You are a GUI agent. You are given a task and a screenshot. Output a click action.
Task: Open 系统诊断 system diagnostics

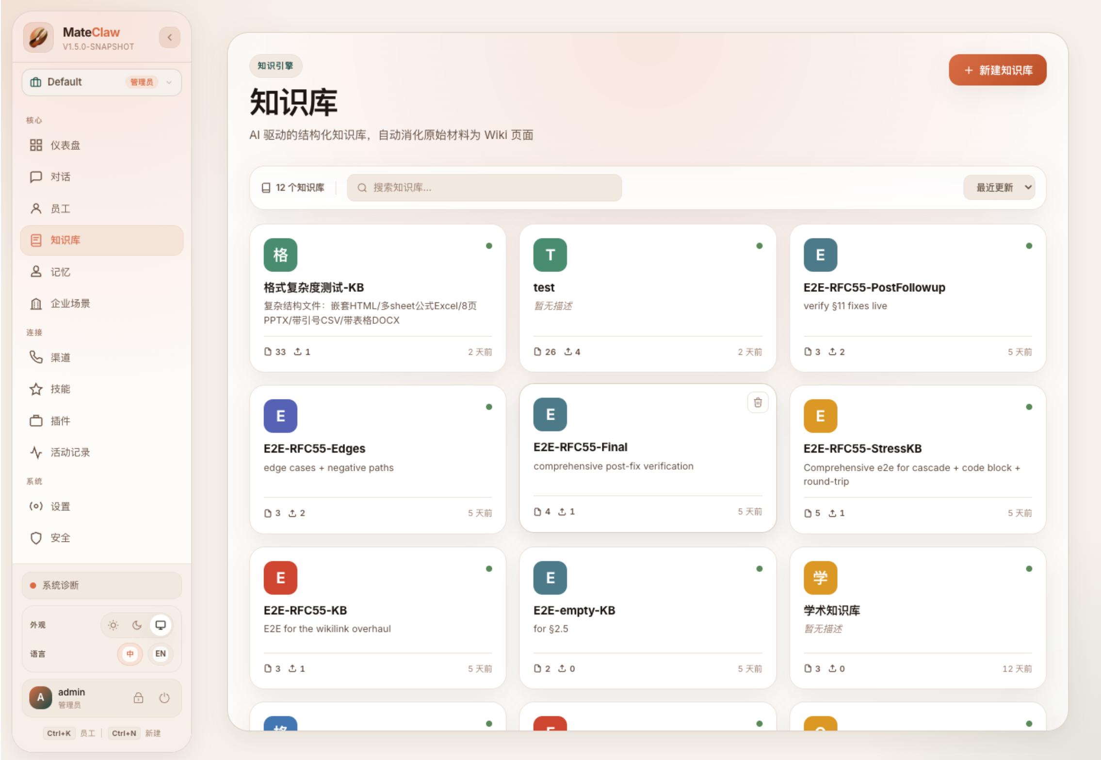coord(101,585)
